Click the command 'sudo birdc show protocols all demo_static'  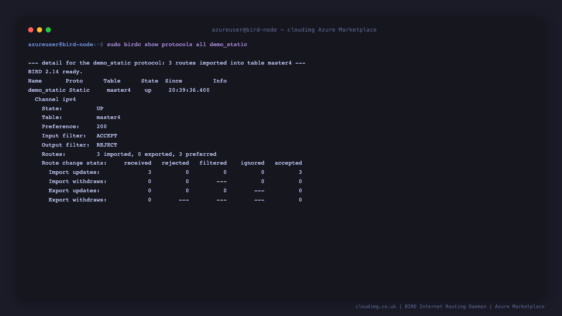pos(177,44)
